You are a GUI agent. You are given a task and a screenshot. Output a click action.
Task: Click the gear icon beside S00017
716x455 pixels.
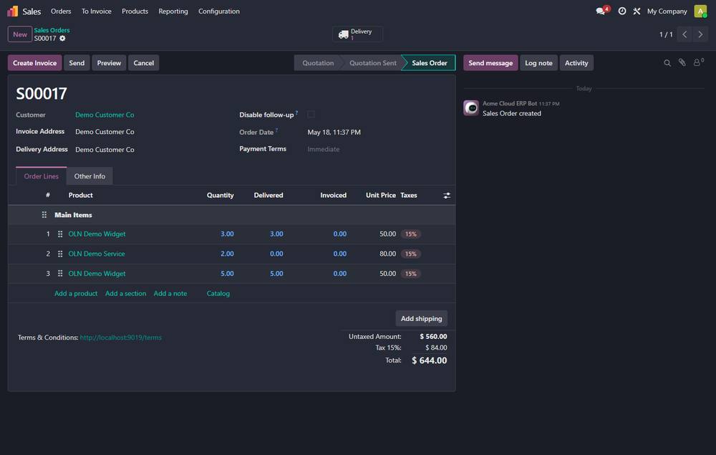62,39
